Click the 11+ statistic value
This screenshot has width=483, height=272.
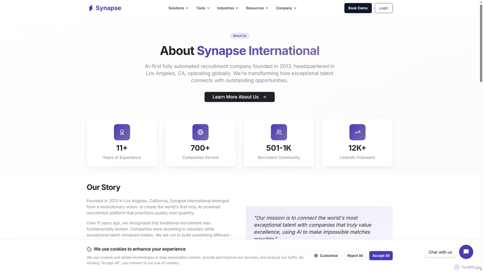[x=122, y=148]
